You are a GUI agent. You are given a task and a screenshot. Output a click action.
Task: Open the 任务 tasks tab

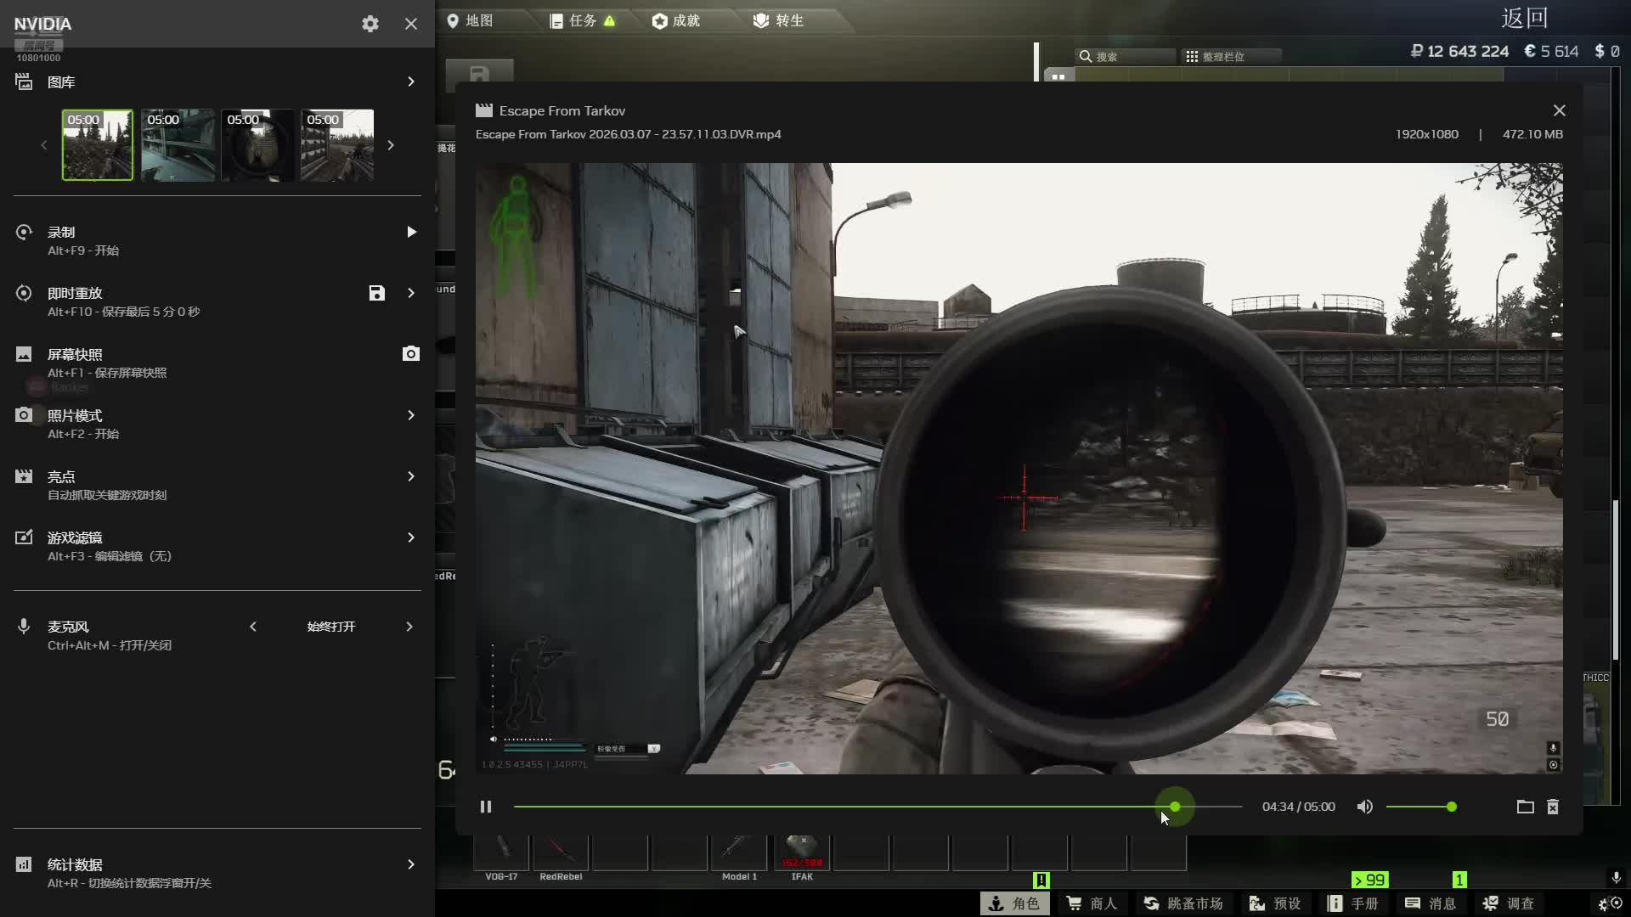pyautogui.click(x=583, y=20)
